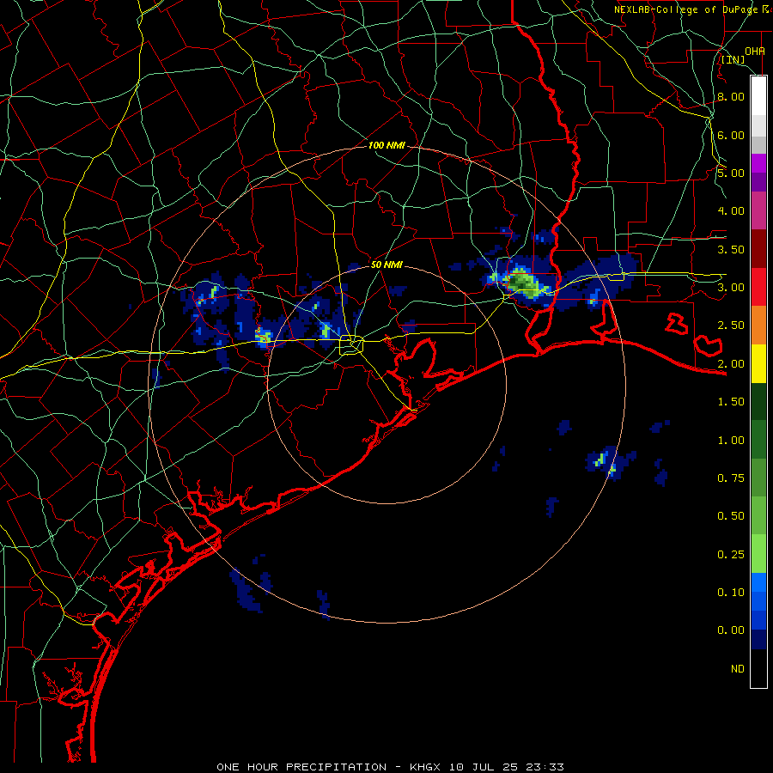
Task: Click the 2.50 legend value
Action: click(x=731, y=326)
